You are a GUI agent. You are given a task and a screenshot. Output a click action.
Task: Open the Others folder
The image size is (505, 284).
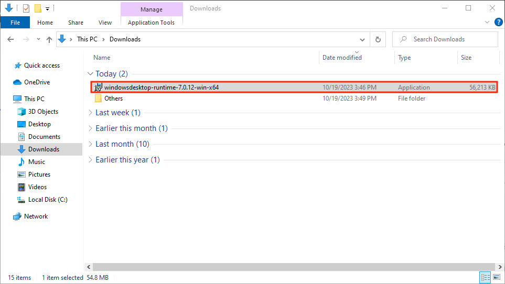pyautogui.click(x=113, y=99)
